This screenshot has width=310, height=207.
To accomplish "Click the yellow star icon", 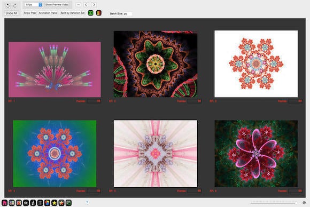I will coord(55,203).
